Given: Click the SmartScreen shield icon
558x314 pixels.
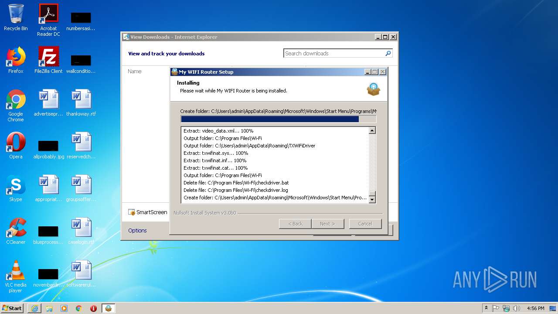Looking at the screenshot, I should click(x=132, y=212).
